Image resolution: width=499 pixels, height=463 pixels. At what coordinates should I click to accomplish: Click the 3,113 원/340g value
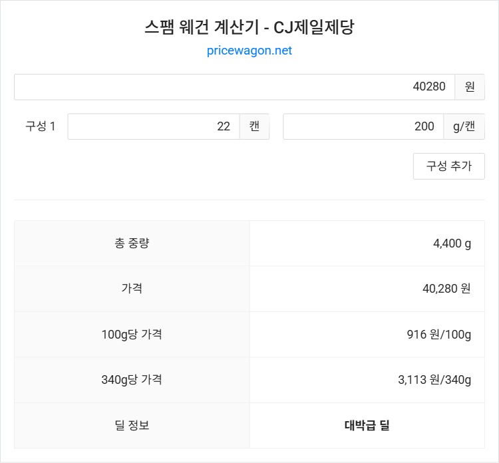[x=434, y=380]
